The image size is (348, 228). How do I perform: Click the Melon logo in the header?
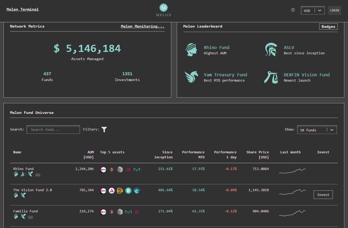pyautogui.click(x=164, y=10)
